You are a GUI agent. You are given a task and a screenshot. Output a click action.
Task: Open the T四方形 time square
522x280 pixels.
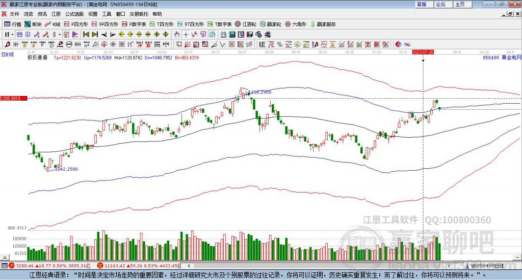click(162, 24)
